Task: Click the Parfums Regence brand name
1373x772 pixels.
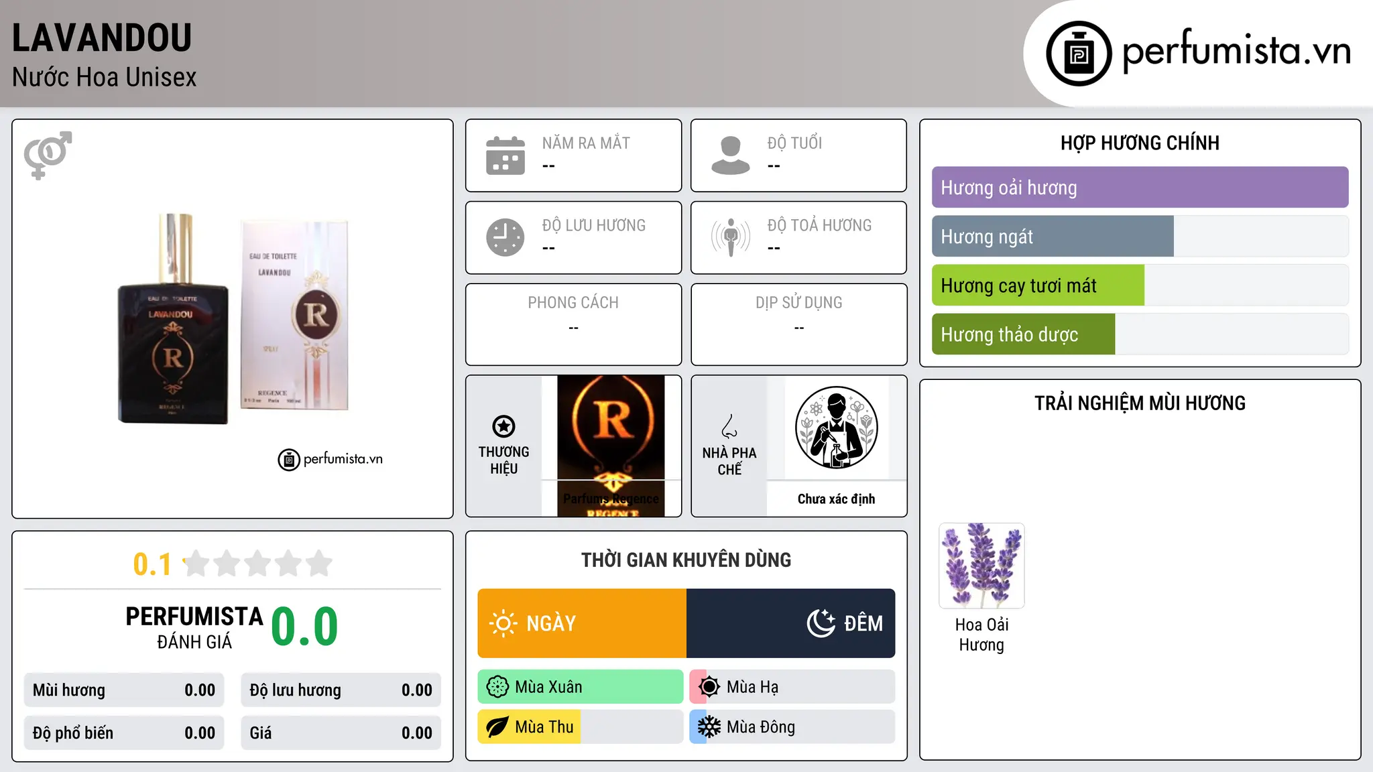Action: (x=611, y=499)
